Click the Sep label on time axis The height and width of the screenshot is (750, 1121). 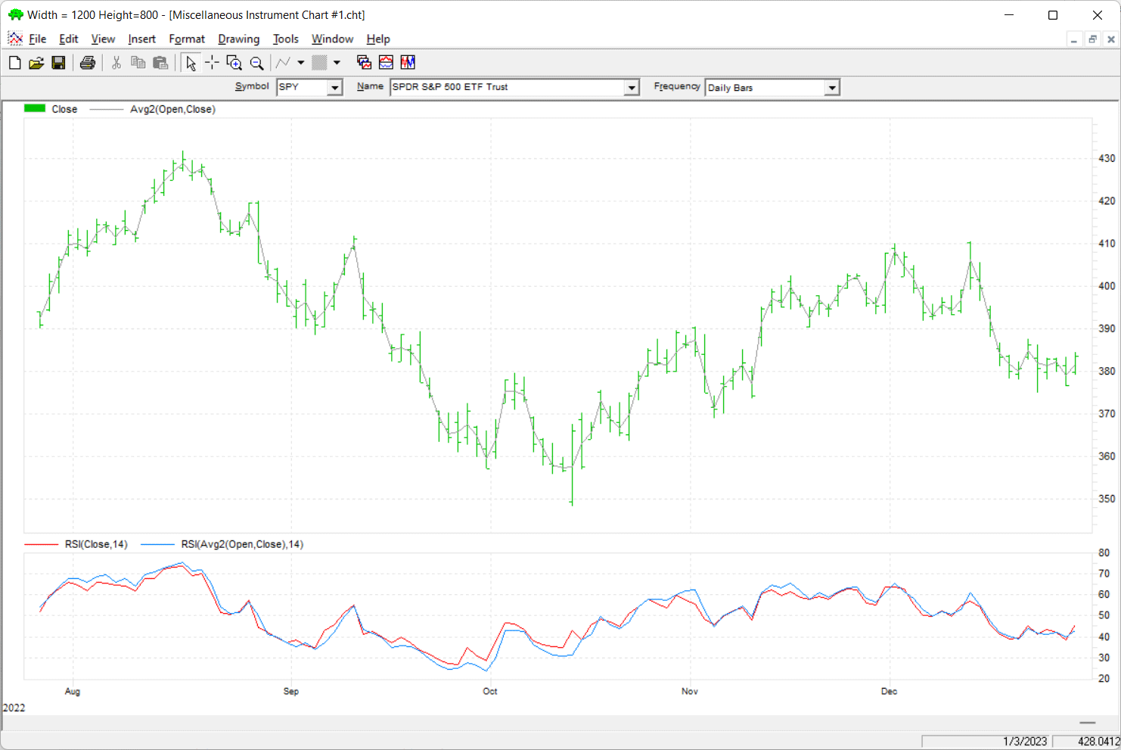291,691
